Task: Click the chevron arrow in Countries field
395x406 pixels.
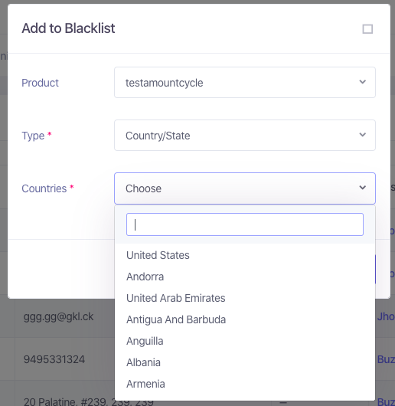Action: coord(362,188)
